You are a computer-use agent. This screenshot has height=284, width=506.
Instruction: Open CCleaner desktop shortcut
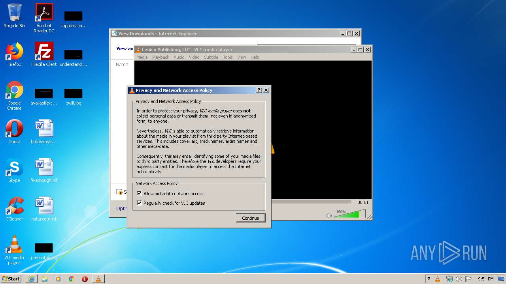coord(14,209)
